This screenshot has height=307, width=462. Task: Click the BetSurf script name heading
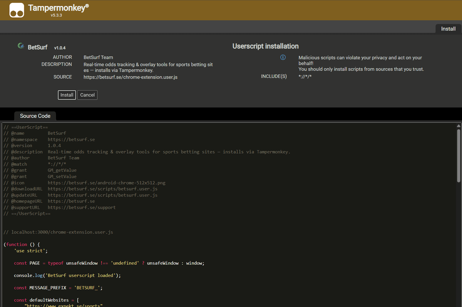tap(38, 47)
